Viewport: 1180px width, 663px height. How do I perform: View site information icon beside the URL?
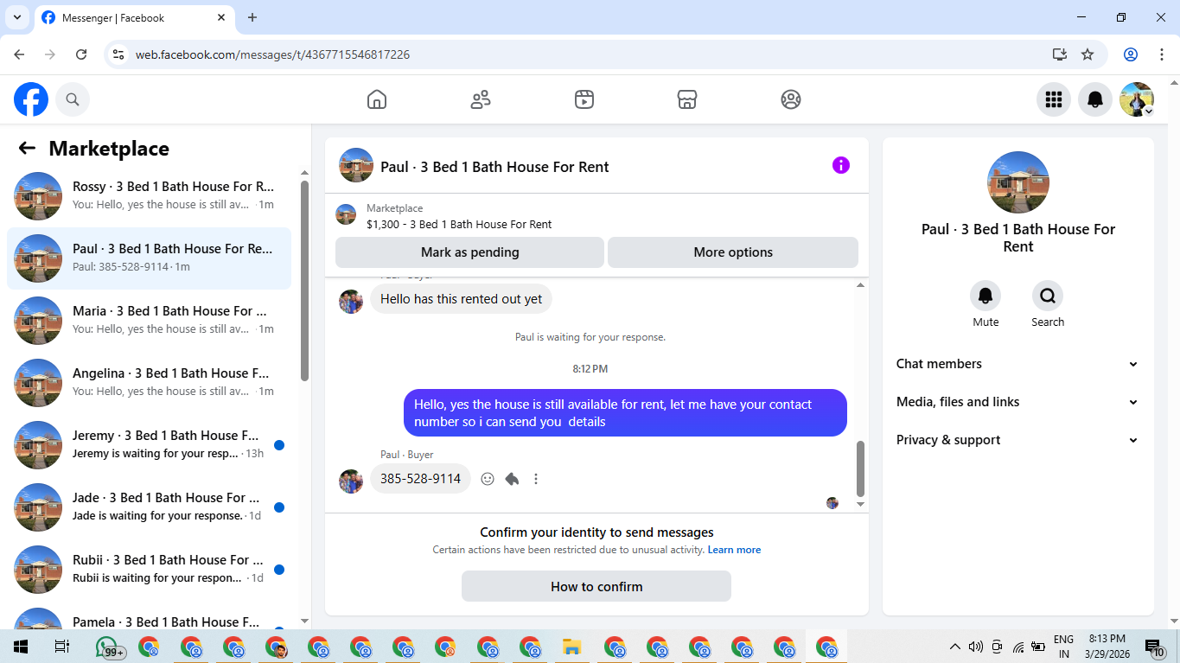(x=119, y=54)
